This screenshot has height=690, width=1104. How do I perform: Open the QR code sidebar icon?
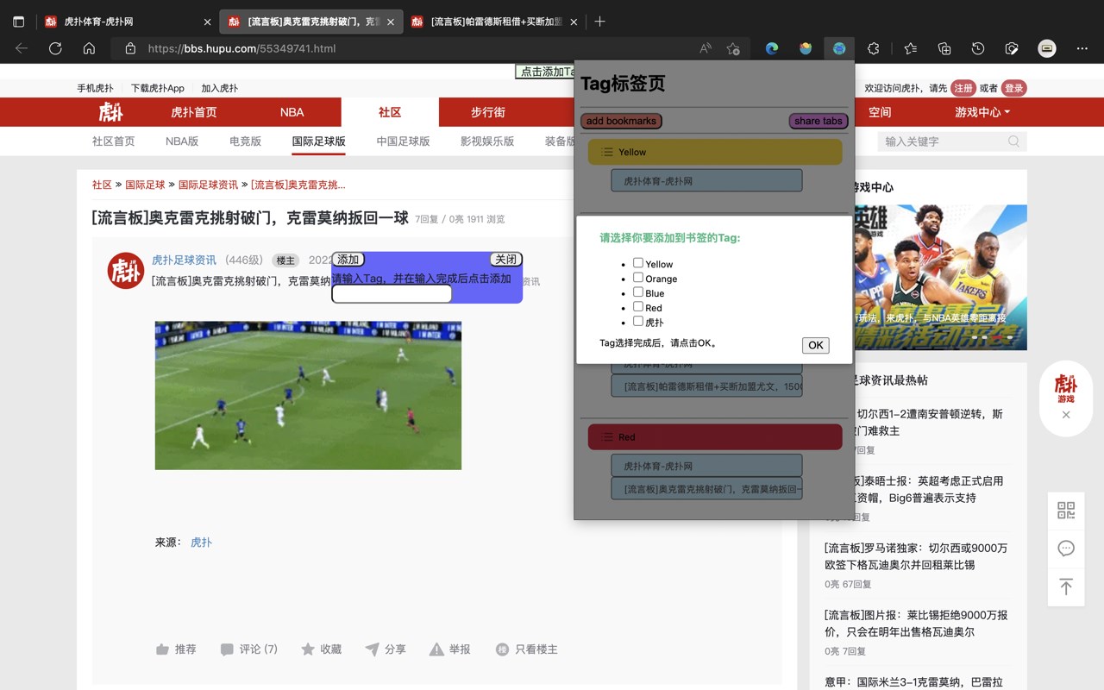(1066, 510)
